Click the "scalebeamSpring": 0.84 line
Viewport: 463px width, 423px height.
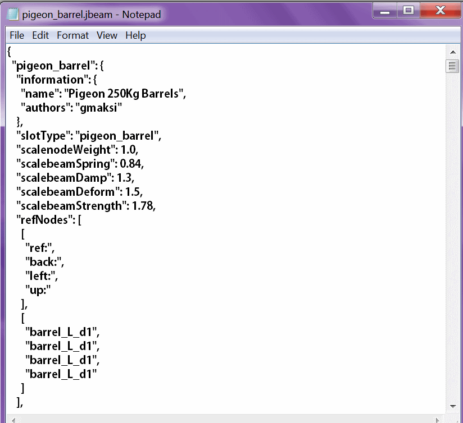[80, 164]
